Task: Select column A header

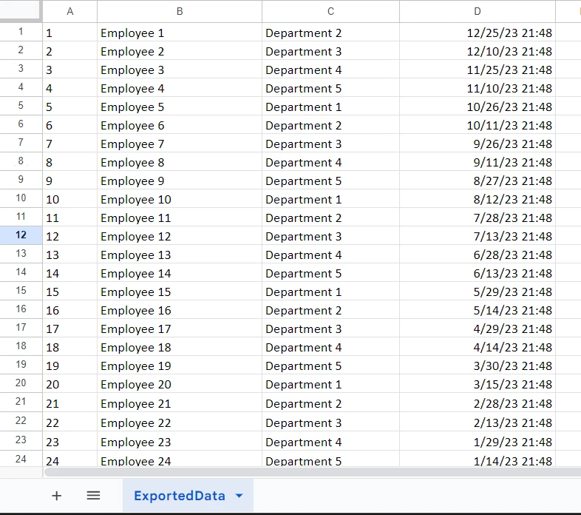Action: coord(69,11)
